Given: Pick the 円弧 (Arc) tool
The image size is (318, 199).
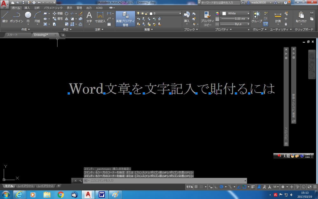Looking at the screenshot, I should pos(37,17).
